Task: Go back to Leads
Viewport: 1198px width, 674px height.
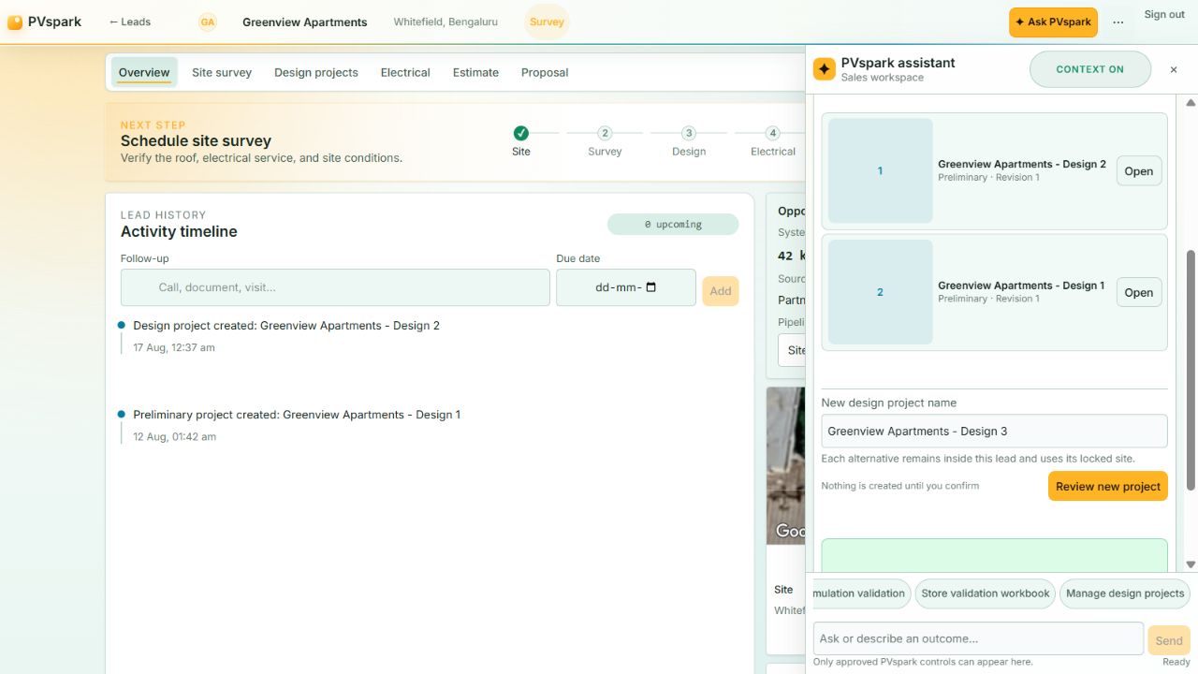Action: pos(129,22)
